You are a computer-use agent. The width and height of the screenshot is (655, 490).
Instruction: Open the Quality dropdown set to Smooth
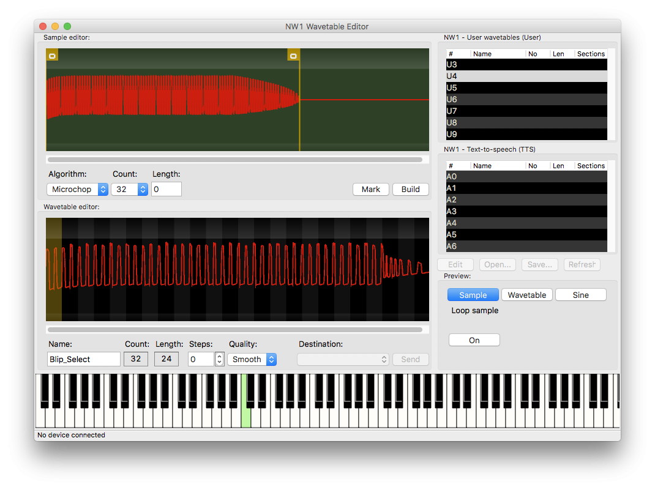[x=252, y=359]
